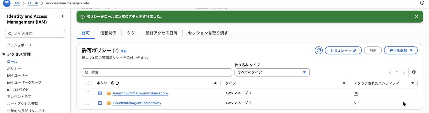Click the 情報 link next to 許可ポリシー
This screenshot has width=429, height=113.
123,51
